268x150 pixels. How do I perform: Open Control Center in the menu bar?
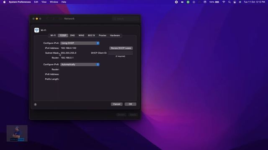click(235, 2)
